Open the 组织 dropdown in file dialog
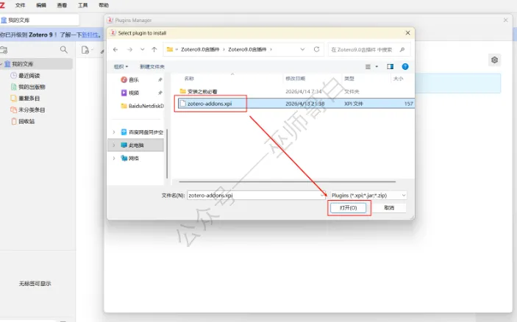The width and height of the screenshot is (517, 322). tap(121, 67)
